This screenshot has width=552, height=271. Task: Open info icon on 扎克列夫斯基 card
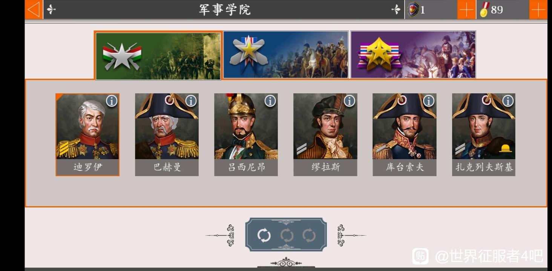point(508,101)
